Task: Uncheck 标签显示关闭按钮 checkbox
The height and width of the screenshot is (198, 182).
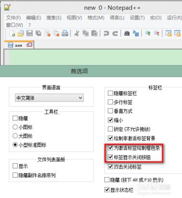Action: click(x=110, y=157)
